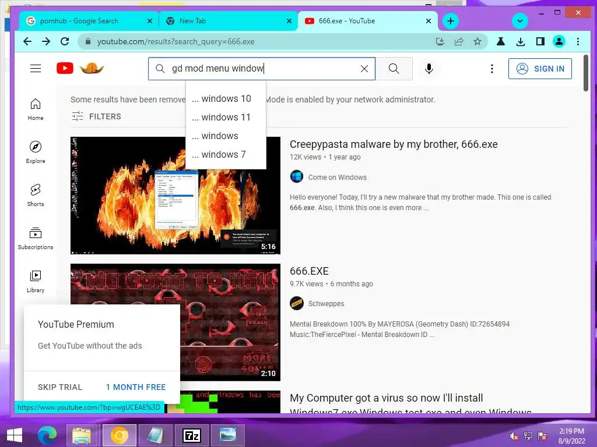Open the network tray icon
Viewport: 597px width, 447px height.
point(528,436)
